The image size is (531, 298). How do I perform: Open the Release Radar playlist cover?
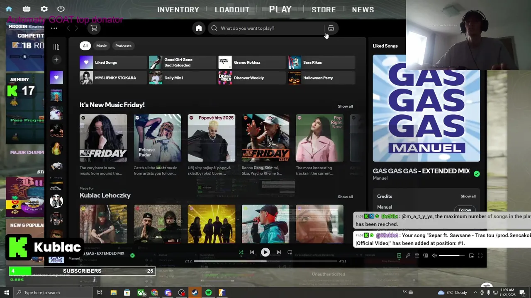(x=157, y=138)
